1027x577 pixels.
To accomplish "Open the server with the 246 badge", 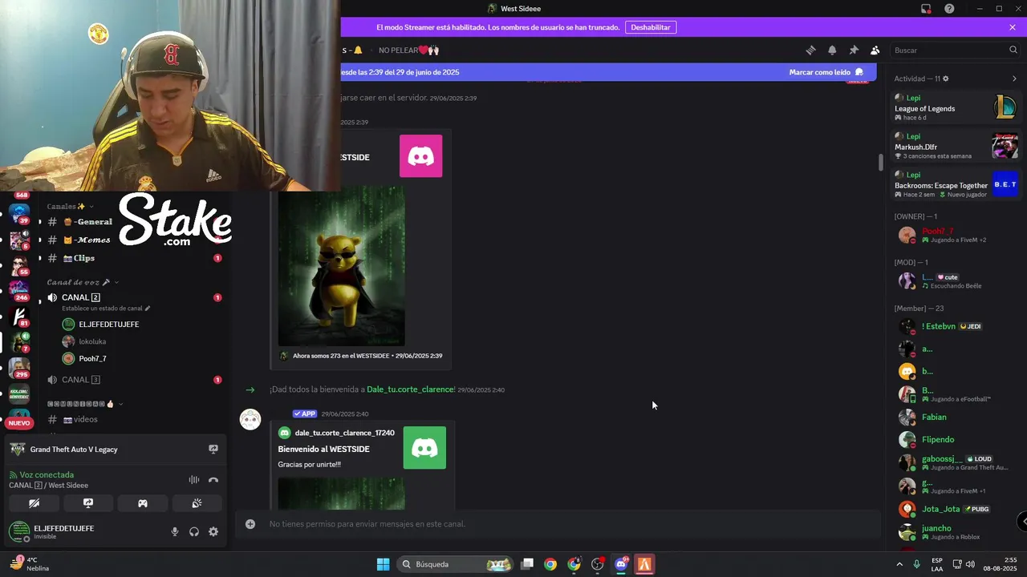I will pyautogui.click(x=19, y=289).
